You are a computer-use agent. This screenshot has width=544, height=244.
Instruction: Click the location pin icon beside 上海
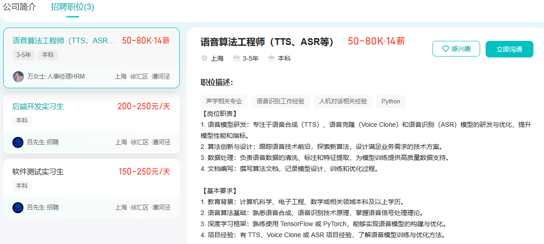204,58
